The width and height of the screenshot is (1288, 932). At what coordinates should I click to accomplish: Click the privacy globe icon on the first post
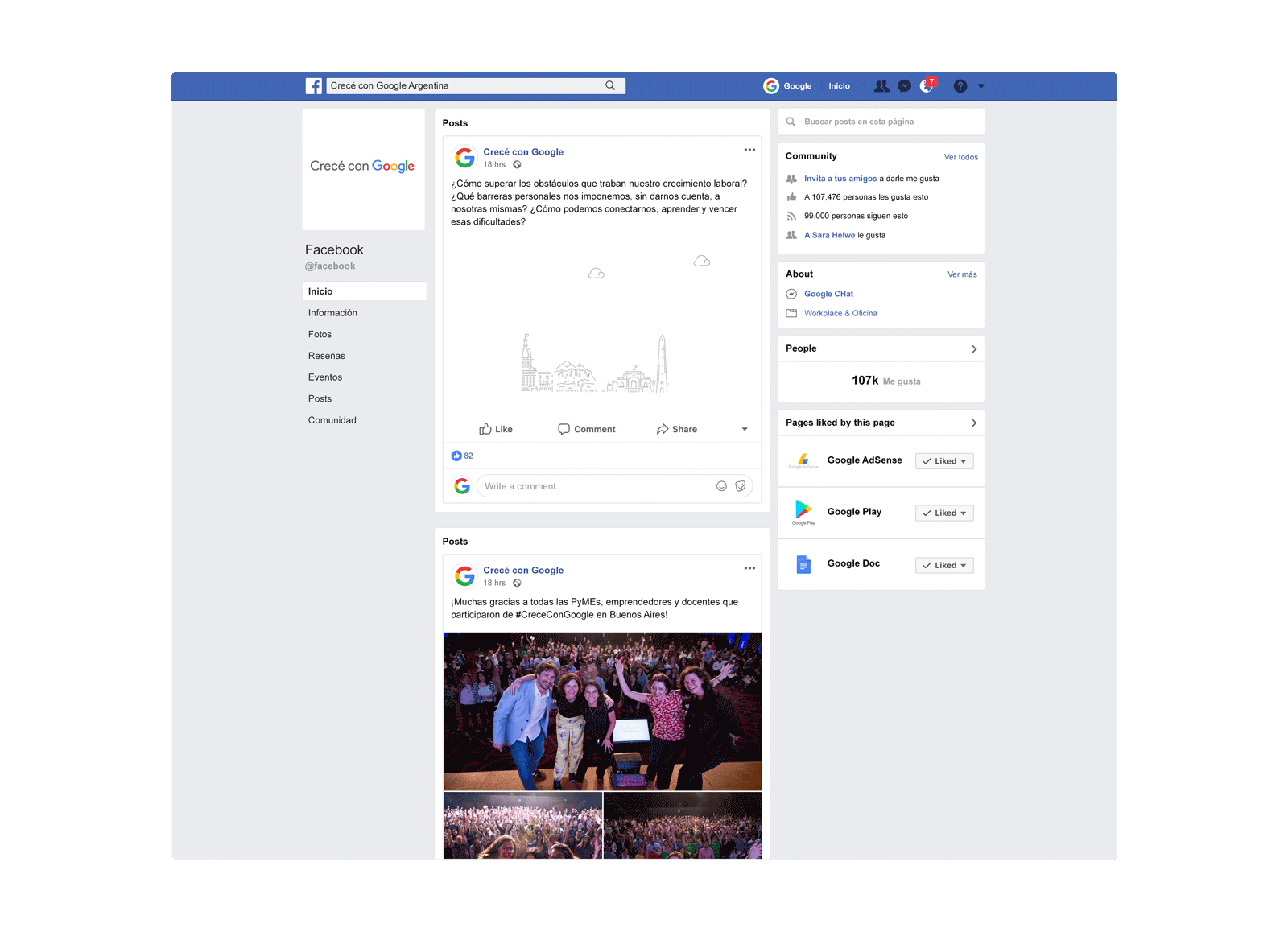coord(517,164)
